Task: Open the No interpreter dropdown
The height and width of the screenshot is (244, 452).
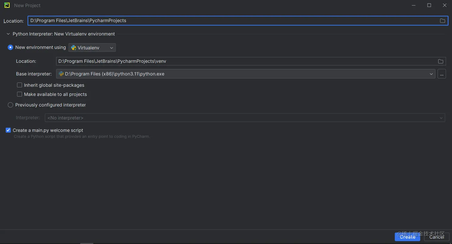Action: 245,118
